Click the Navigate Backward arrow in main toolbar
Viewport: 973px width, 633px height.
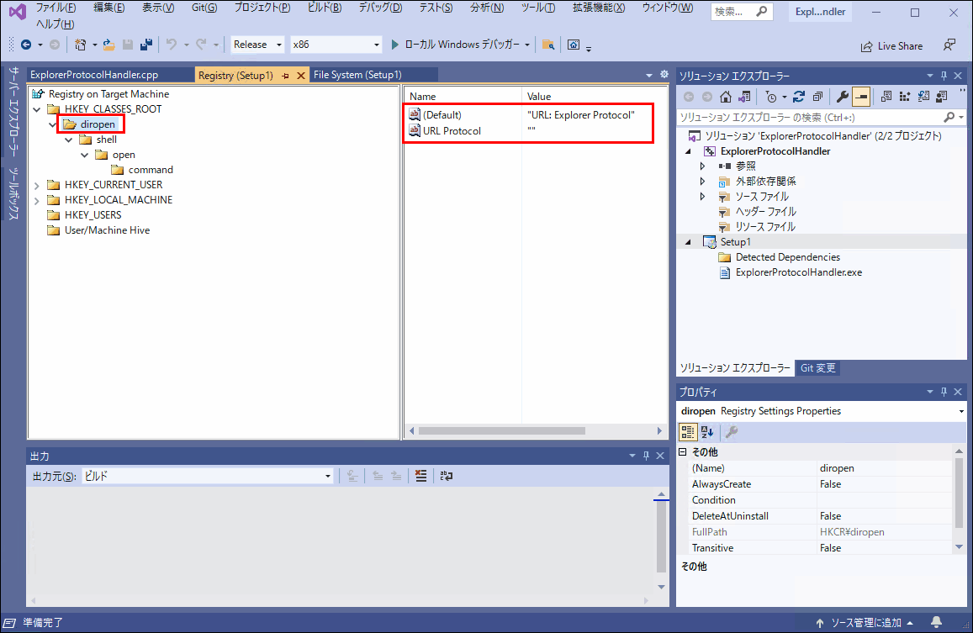point(26,45)
